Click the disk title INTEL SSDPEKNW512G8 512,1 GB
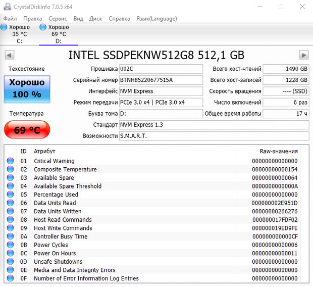The image size is (313, 287). (x=156, y=55)
